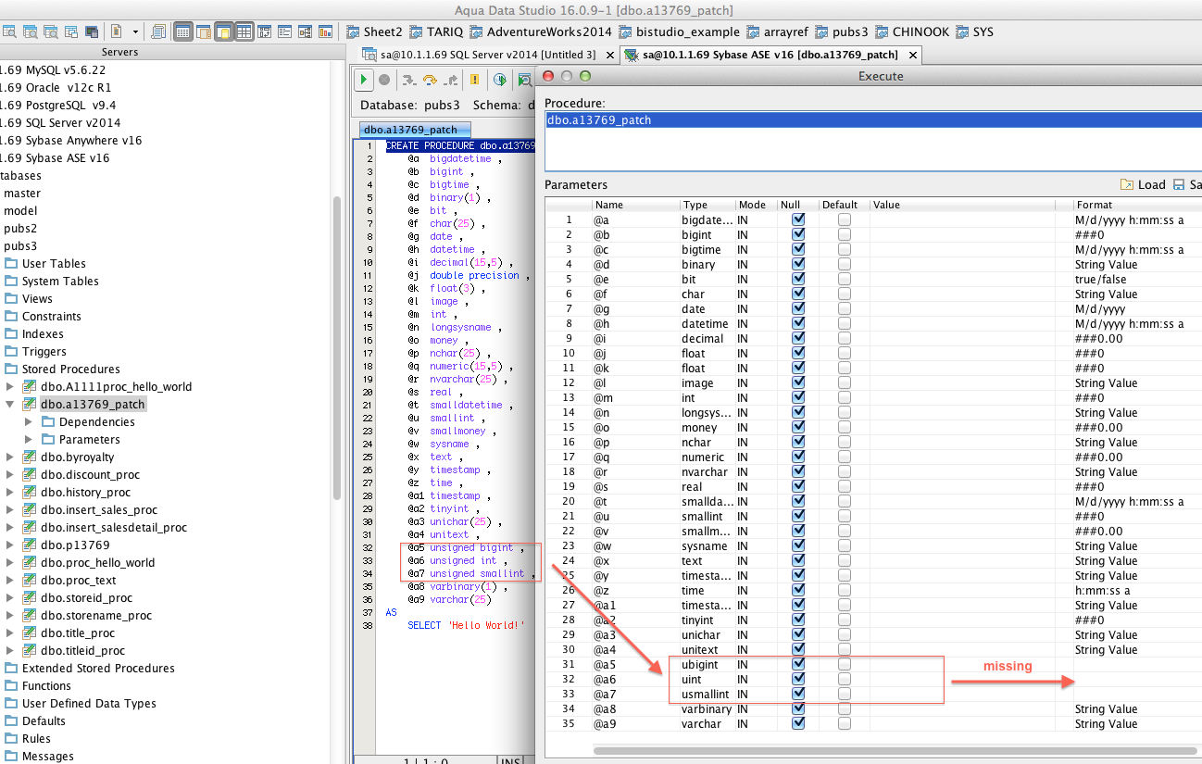Click the folder icon next to Functions
This screenshot has width=1202, height=764.
11,686
